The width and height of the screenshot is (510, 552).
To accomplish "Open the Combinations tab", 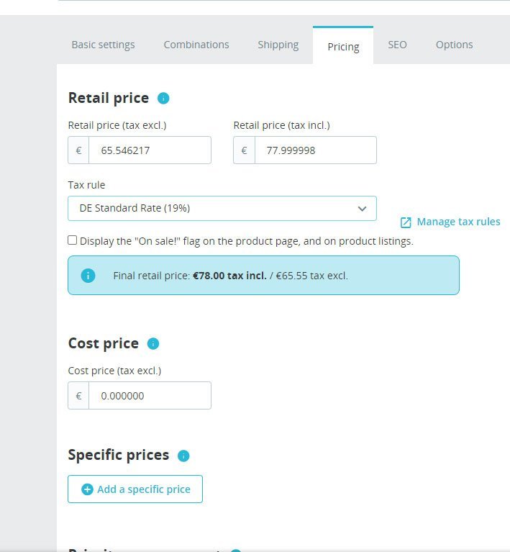I will (x=196, y=45).
